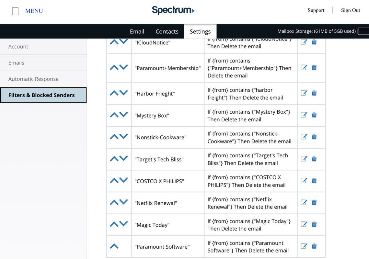Select the "Harbor Frieght" filter name
Screen dimensions: 369x259
(155, 94)
